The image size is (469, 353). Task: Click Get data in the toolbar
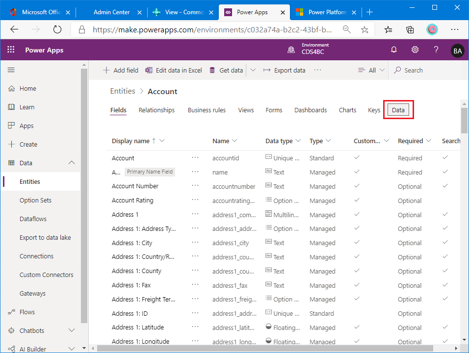(x=226, y=70)
